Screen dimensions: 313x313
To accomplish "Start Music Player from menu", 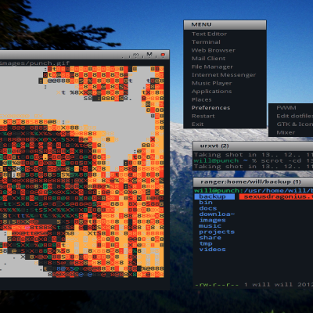I will [212, 83].
